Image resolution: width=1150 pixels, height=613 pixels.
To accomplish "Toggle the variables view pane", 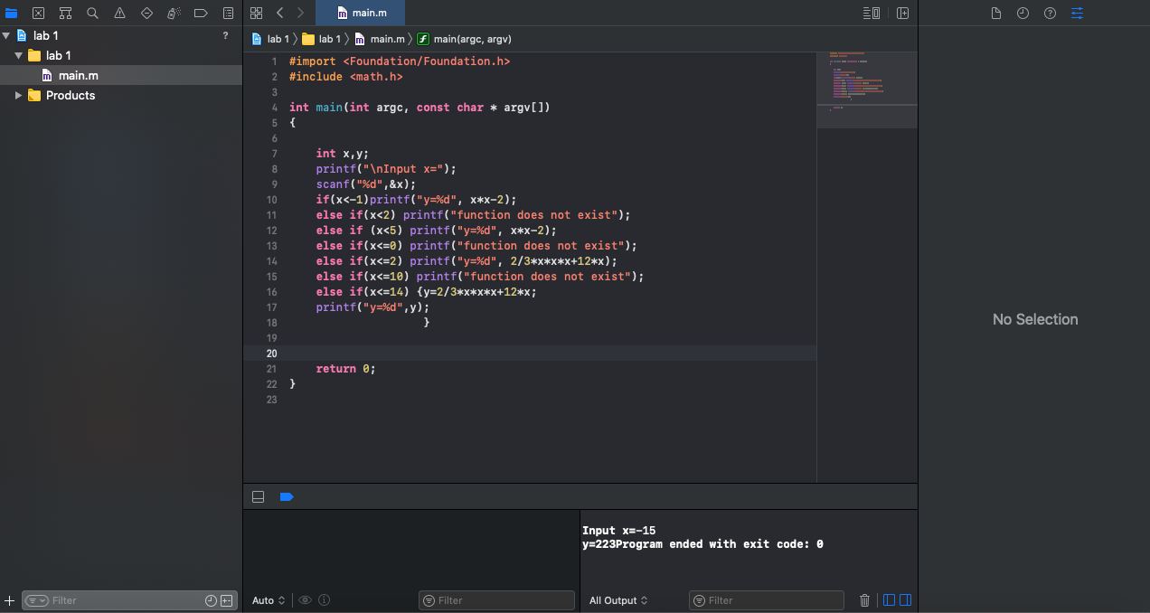I will click(x=889, y=600).
